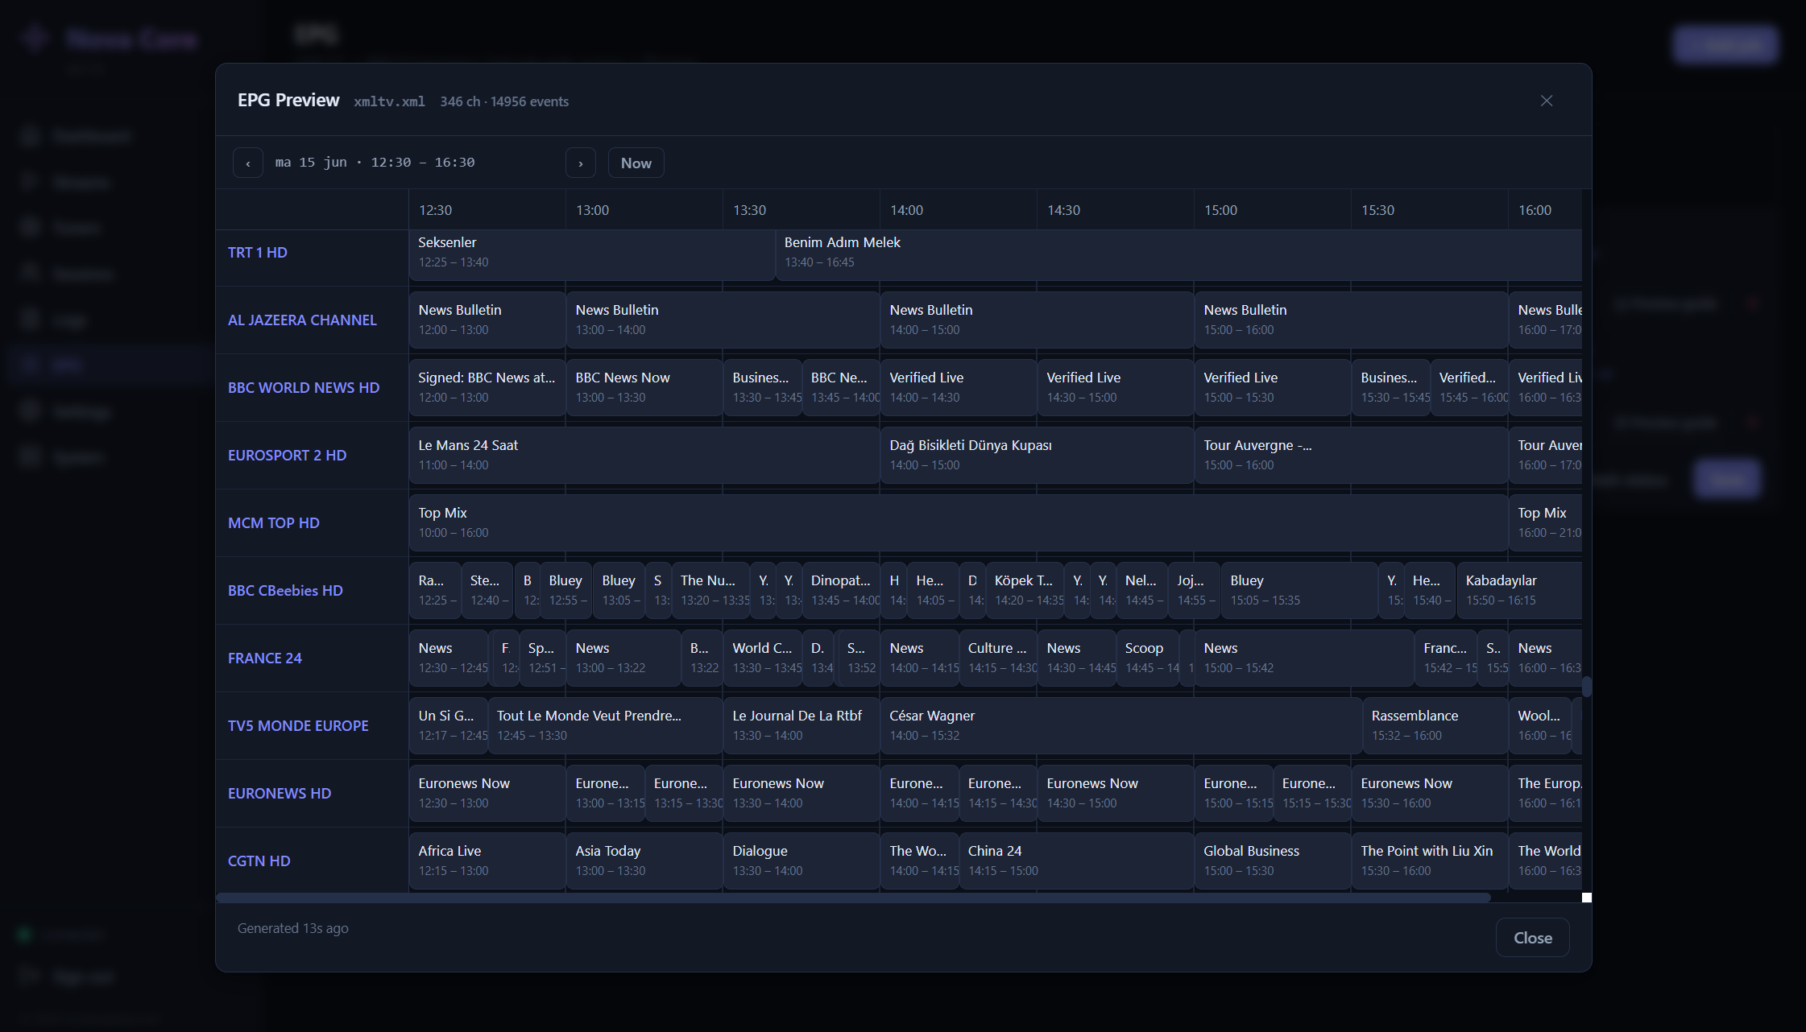Select César Wagner 14:00 – 15:32
The width and height of the screenshot is (1806, 1032).
coord(1120,725)
